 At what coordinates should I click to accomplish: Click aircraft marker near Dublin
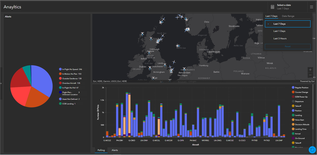click(150, 68)
